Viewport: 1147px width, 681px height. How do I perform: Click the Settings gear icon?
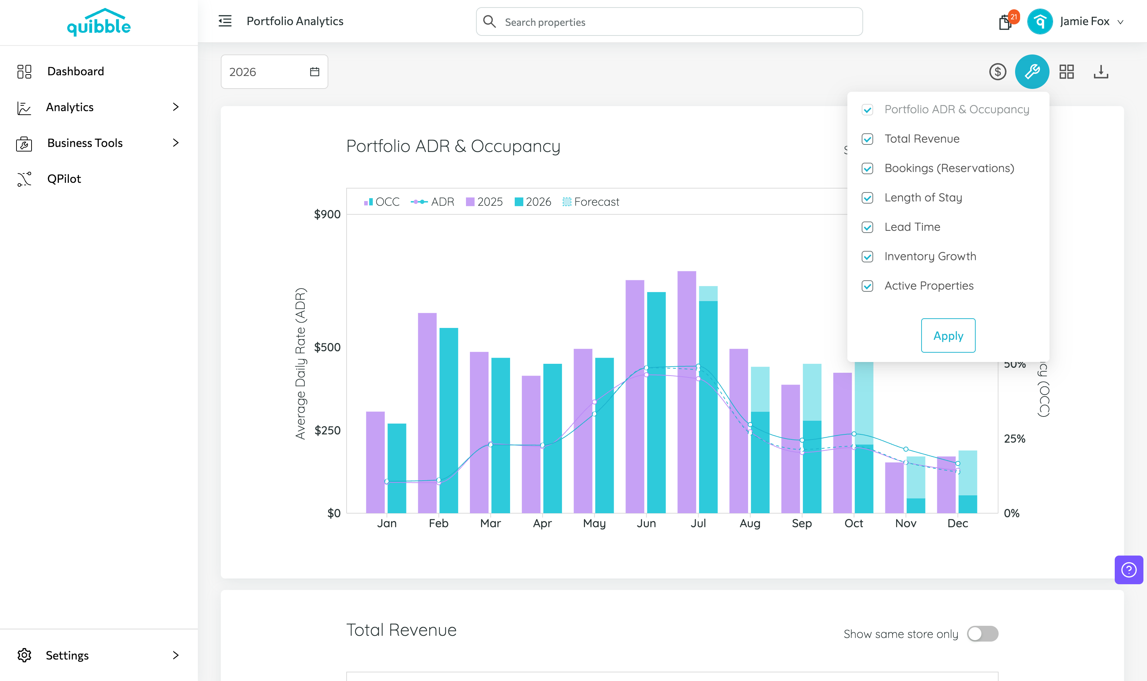24,655
